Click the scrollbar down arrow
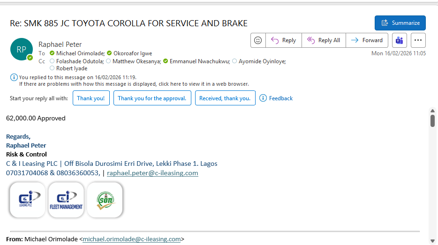 click(432, 241)
